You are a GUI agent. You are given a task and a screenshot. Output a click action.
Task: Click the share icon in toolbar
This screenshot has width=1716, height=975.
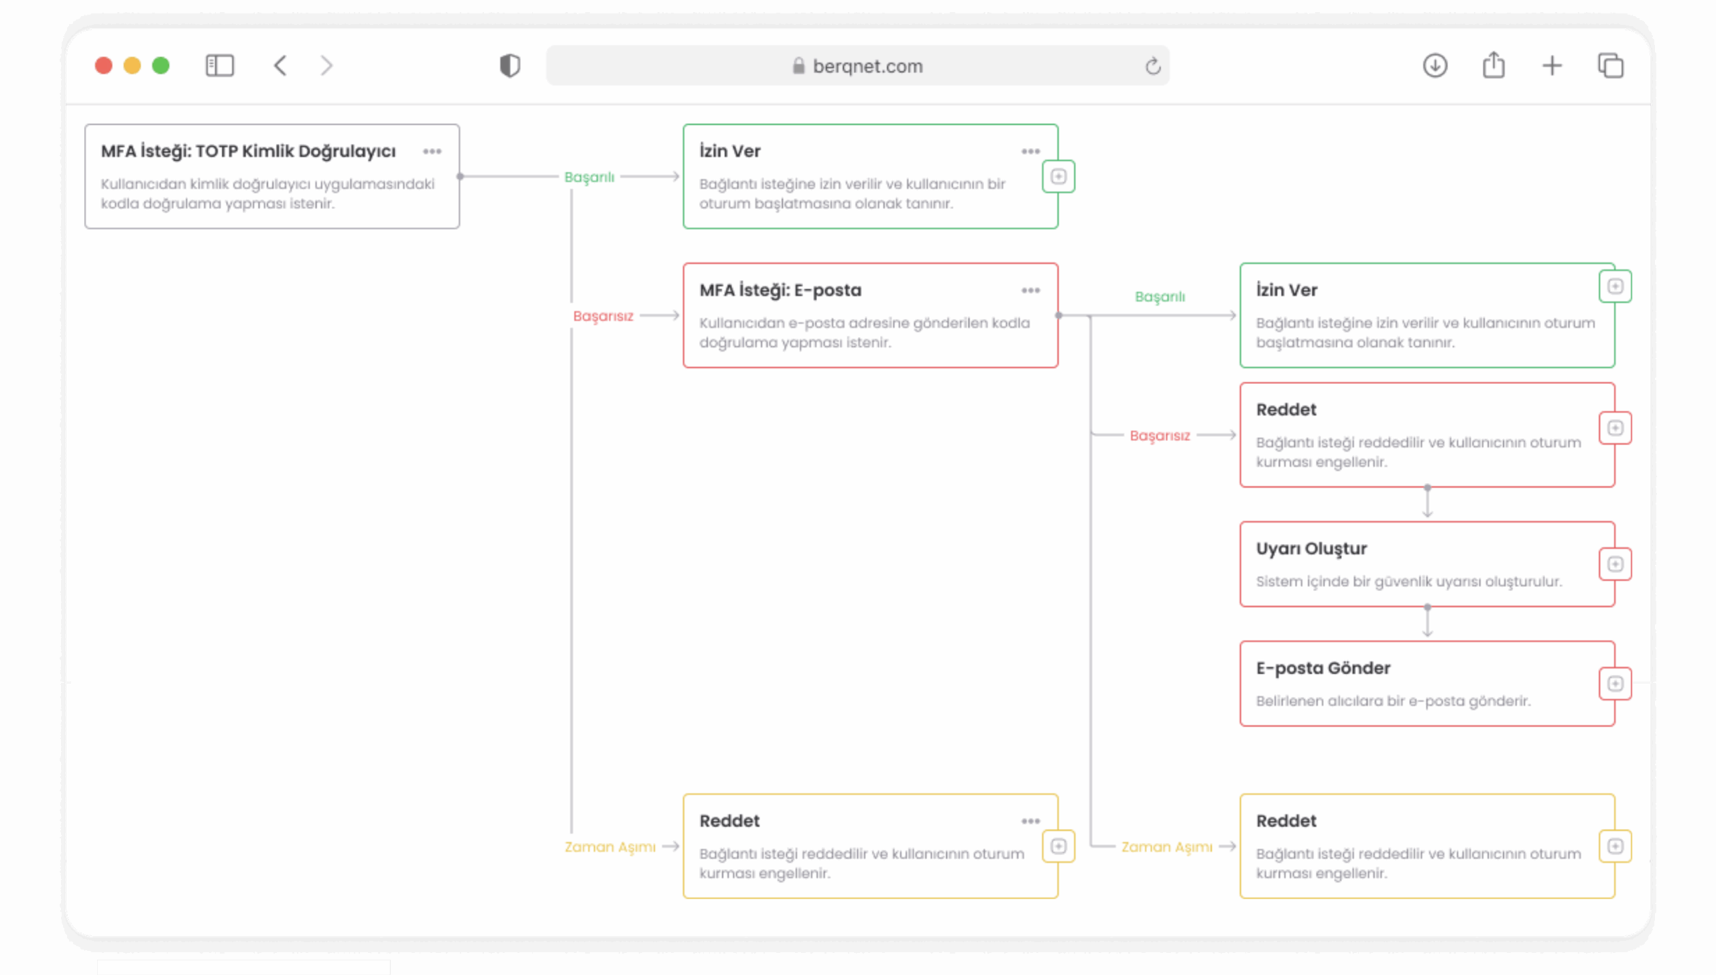[1493, 66]
